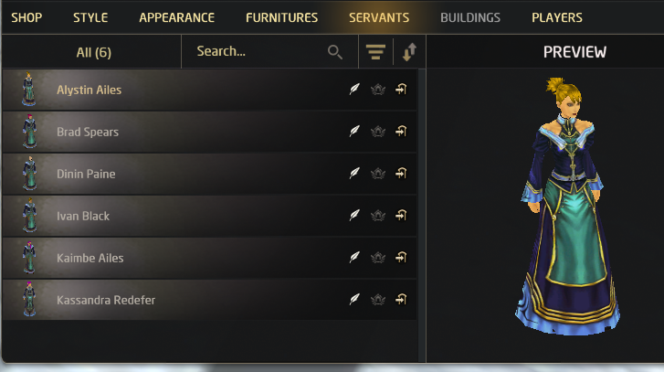Click the dismiss arrow icon for Dinin Paine
The height and width of the screenshot is (372, 664).
coord(401,174)
